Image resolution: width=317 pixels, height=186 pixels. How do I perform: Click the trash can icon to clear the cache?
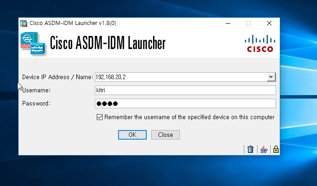(250, 149)
